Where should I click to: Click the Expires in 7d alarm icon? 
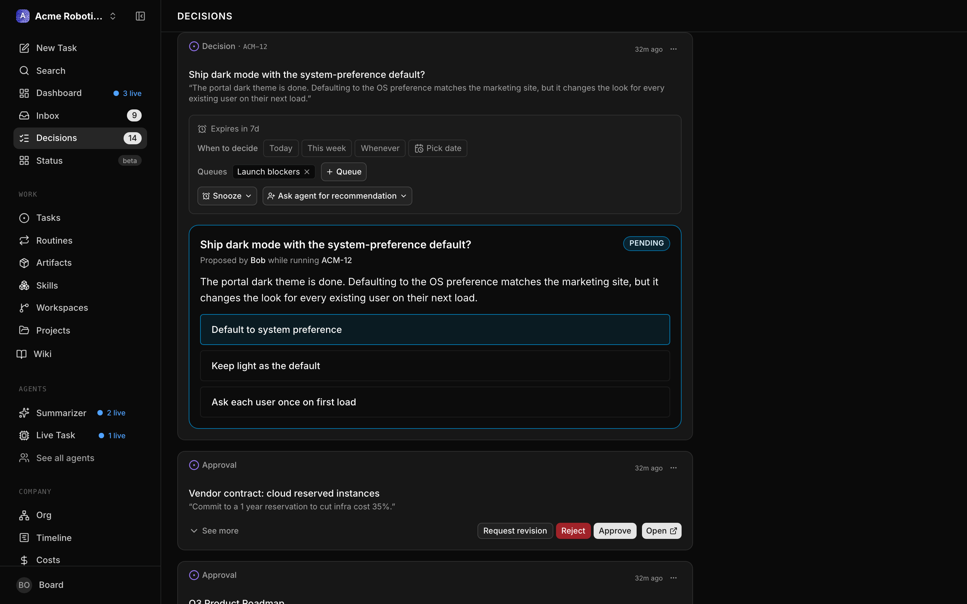pyautogui.click(x=202, y=129)
